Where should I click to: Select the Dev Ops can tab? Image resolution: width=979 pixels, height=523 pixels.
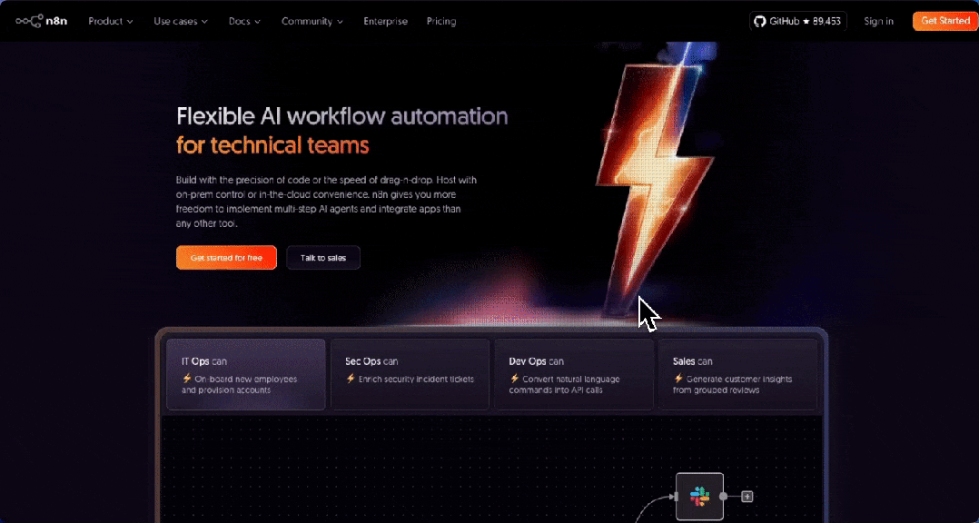tap(574, 374)
